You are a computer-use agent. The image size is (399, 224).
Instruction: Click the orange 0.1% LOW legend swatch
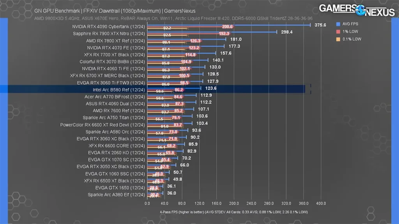338,39
